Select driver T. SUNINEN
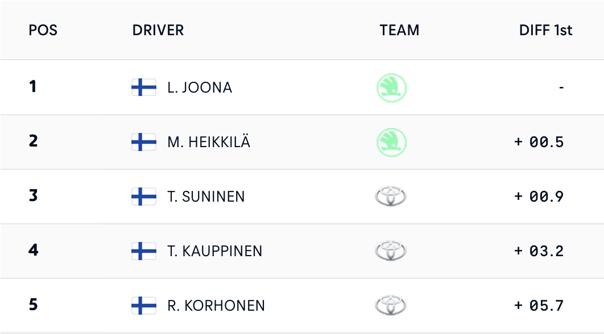 tap(206, 197)
